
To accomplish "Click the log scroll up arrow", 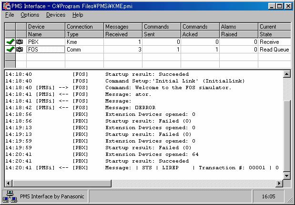I will click(x=287, y=74).
